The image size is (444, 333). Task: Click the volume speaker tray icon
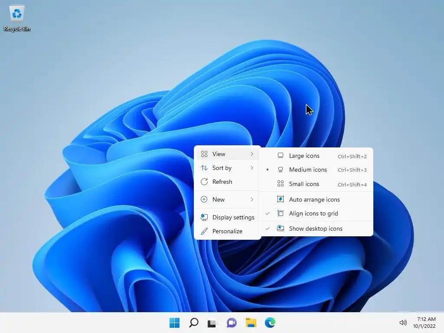(x=403, y=323)
